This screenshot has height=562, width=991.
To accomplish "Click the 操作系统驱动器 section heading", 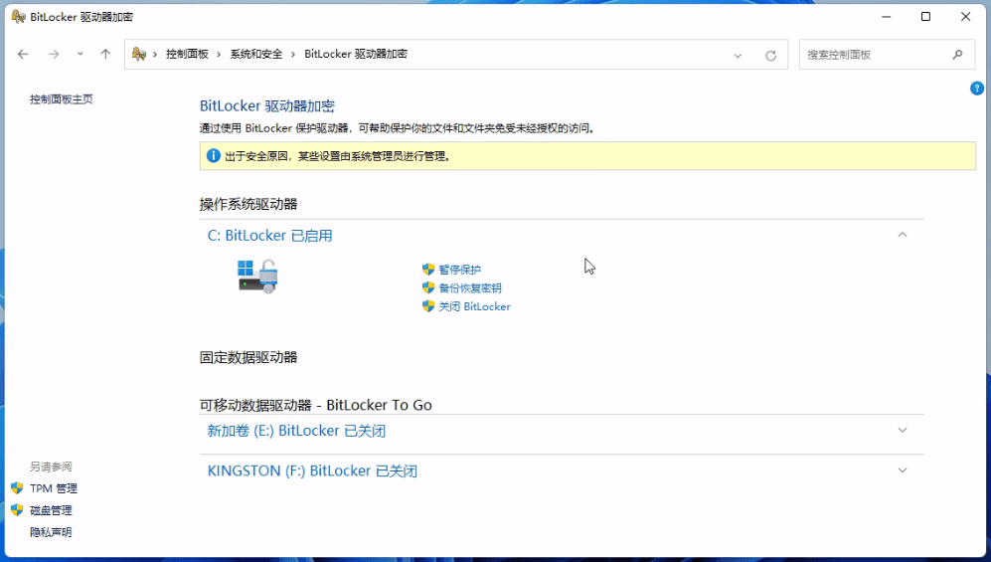I will pyautogui.click(x=248, y=204).
